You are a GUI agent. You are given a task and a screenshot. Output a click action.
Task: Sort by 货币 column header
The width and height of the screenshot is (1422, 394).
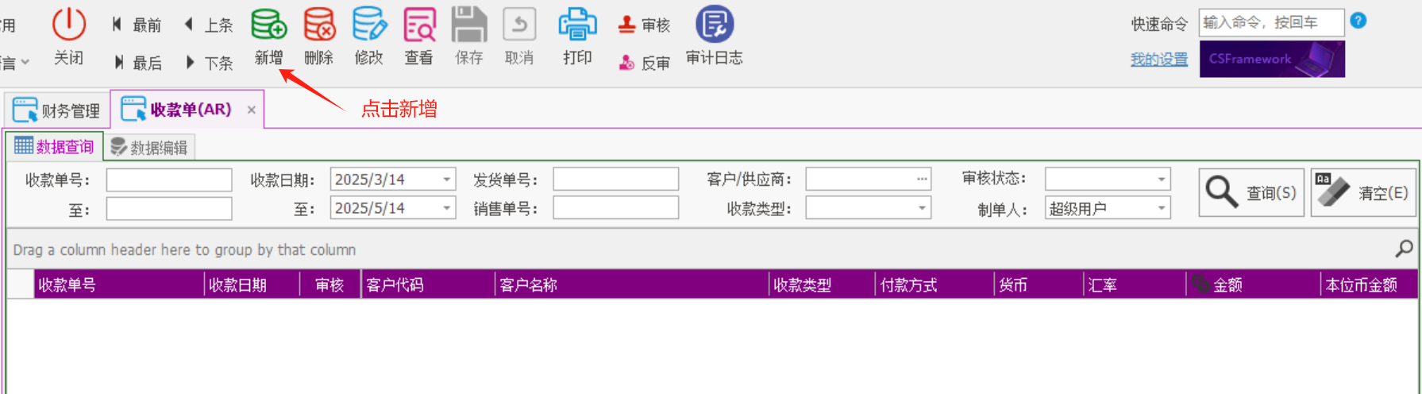click(1039, 284)
